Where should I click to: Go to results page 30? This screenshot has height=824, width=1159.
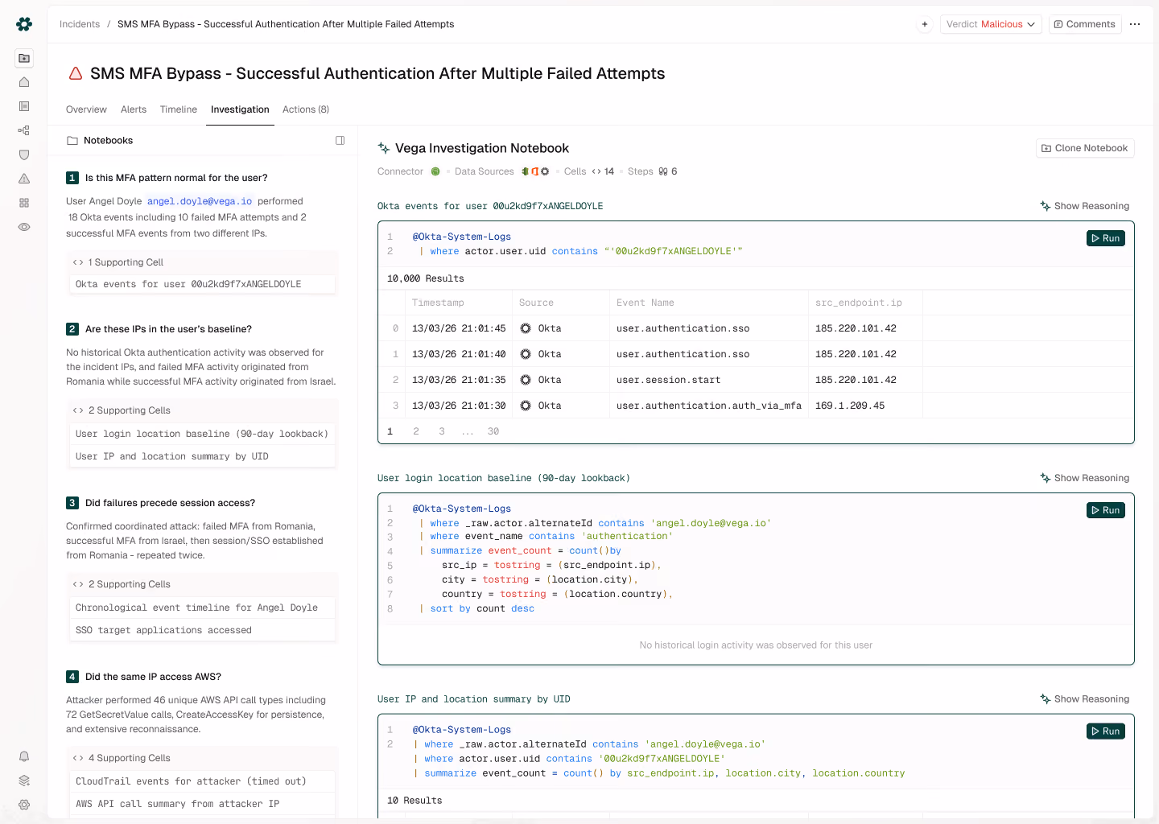pos(493,431)
